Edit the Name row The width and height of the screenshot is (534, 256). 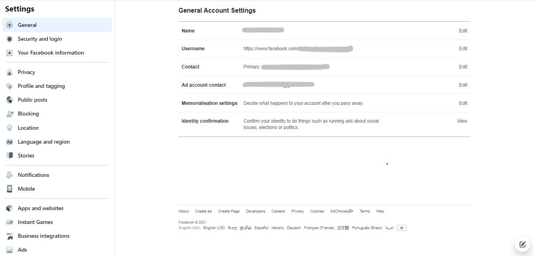coord(463,31)
